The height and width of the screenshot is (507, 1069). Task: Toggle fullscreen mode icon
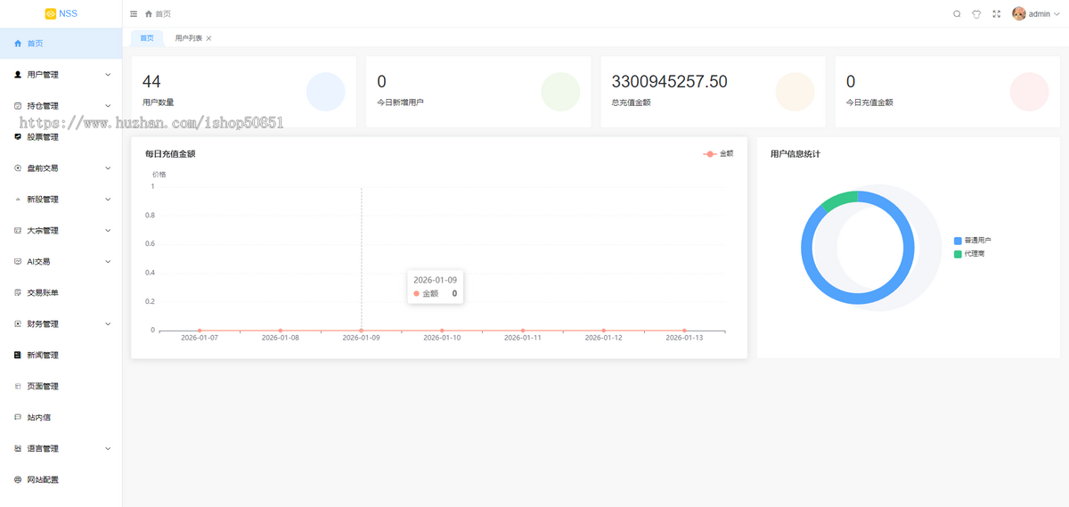(x=996, y=14)
